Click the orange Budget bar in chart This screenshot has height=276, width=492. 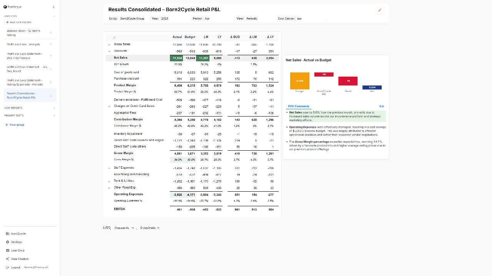point(300,81)
